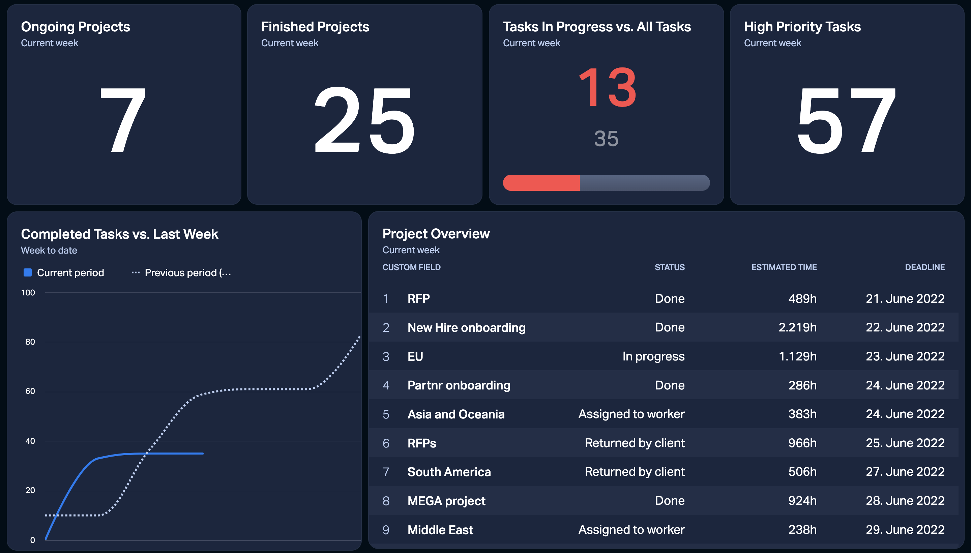
Task: Open the Completed Tasks vs. Last Week title
Action: point(120,234)
